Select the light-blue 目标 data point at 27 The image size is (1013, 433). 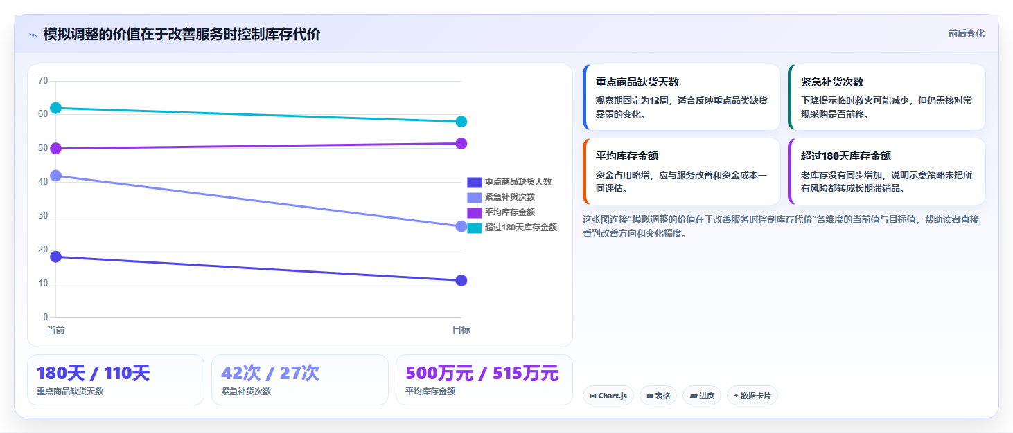[x=461, y=226]
